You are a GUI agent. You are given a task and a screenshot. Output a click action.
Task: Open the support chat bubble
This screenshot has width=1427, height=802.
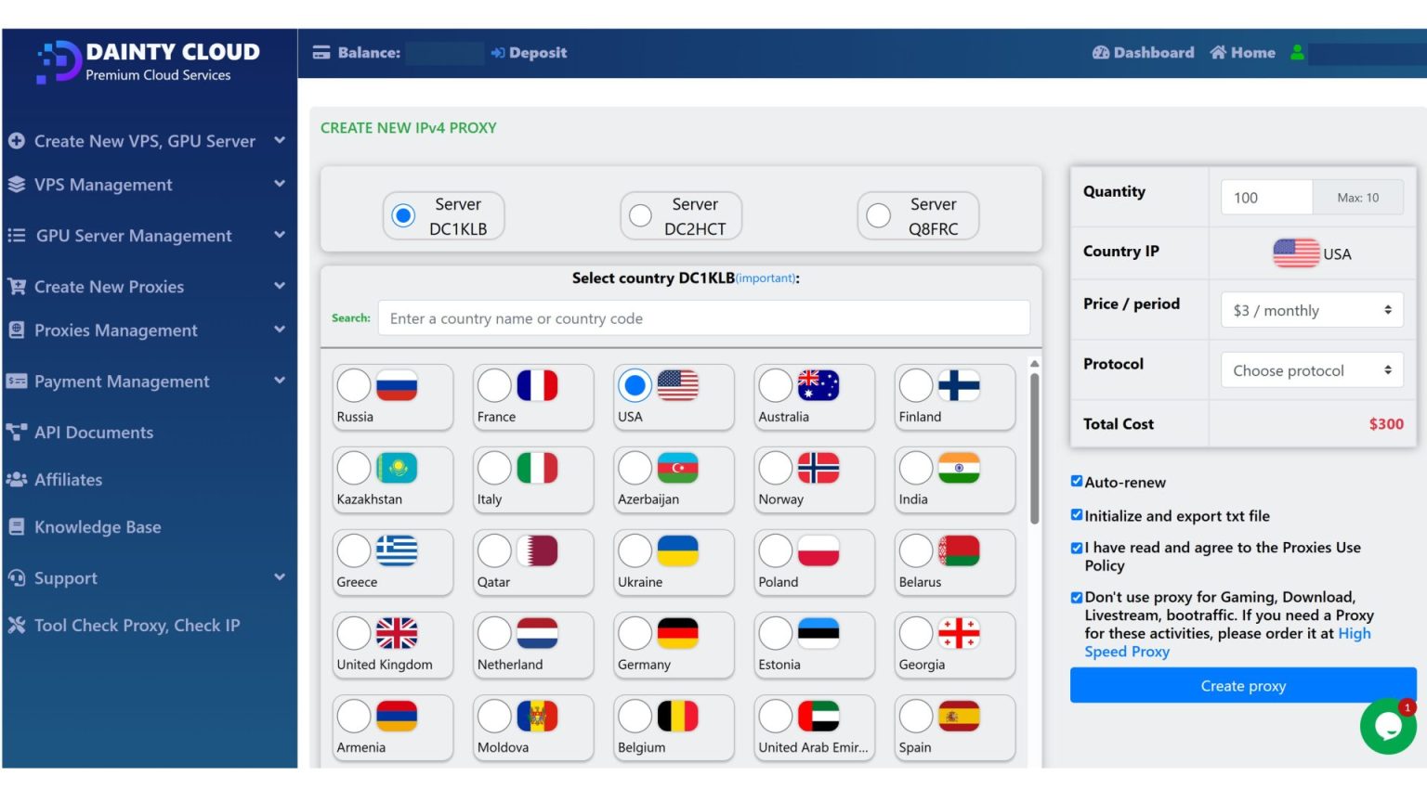coord(1388,727)
